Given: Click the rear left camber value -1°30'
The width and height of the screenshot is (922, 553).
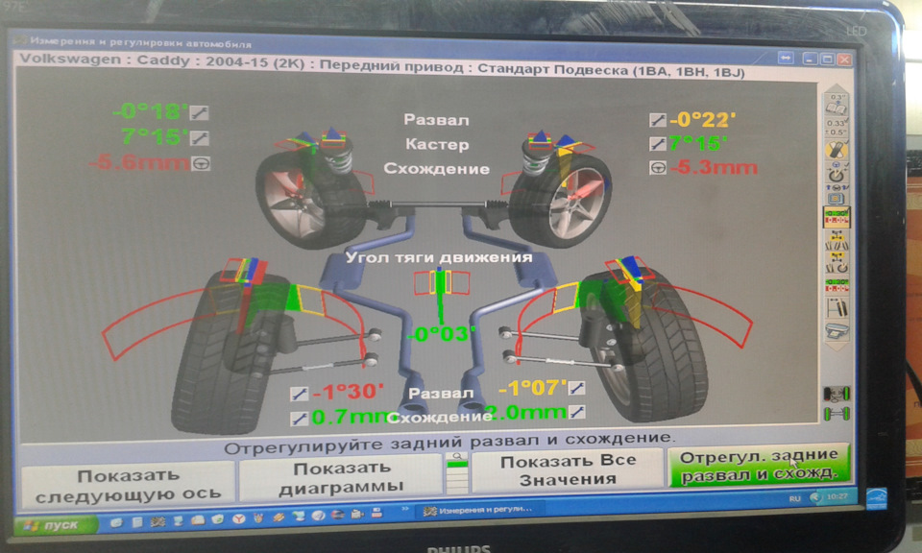Looking at the screenshot, I should click(x=348, y=392).
